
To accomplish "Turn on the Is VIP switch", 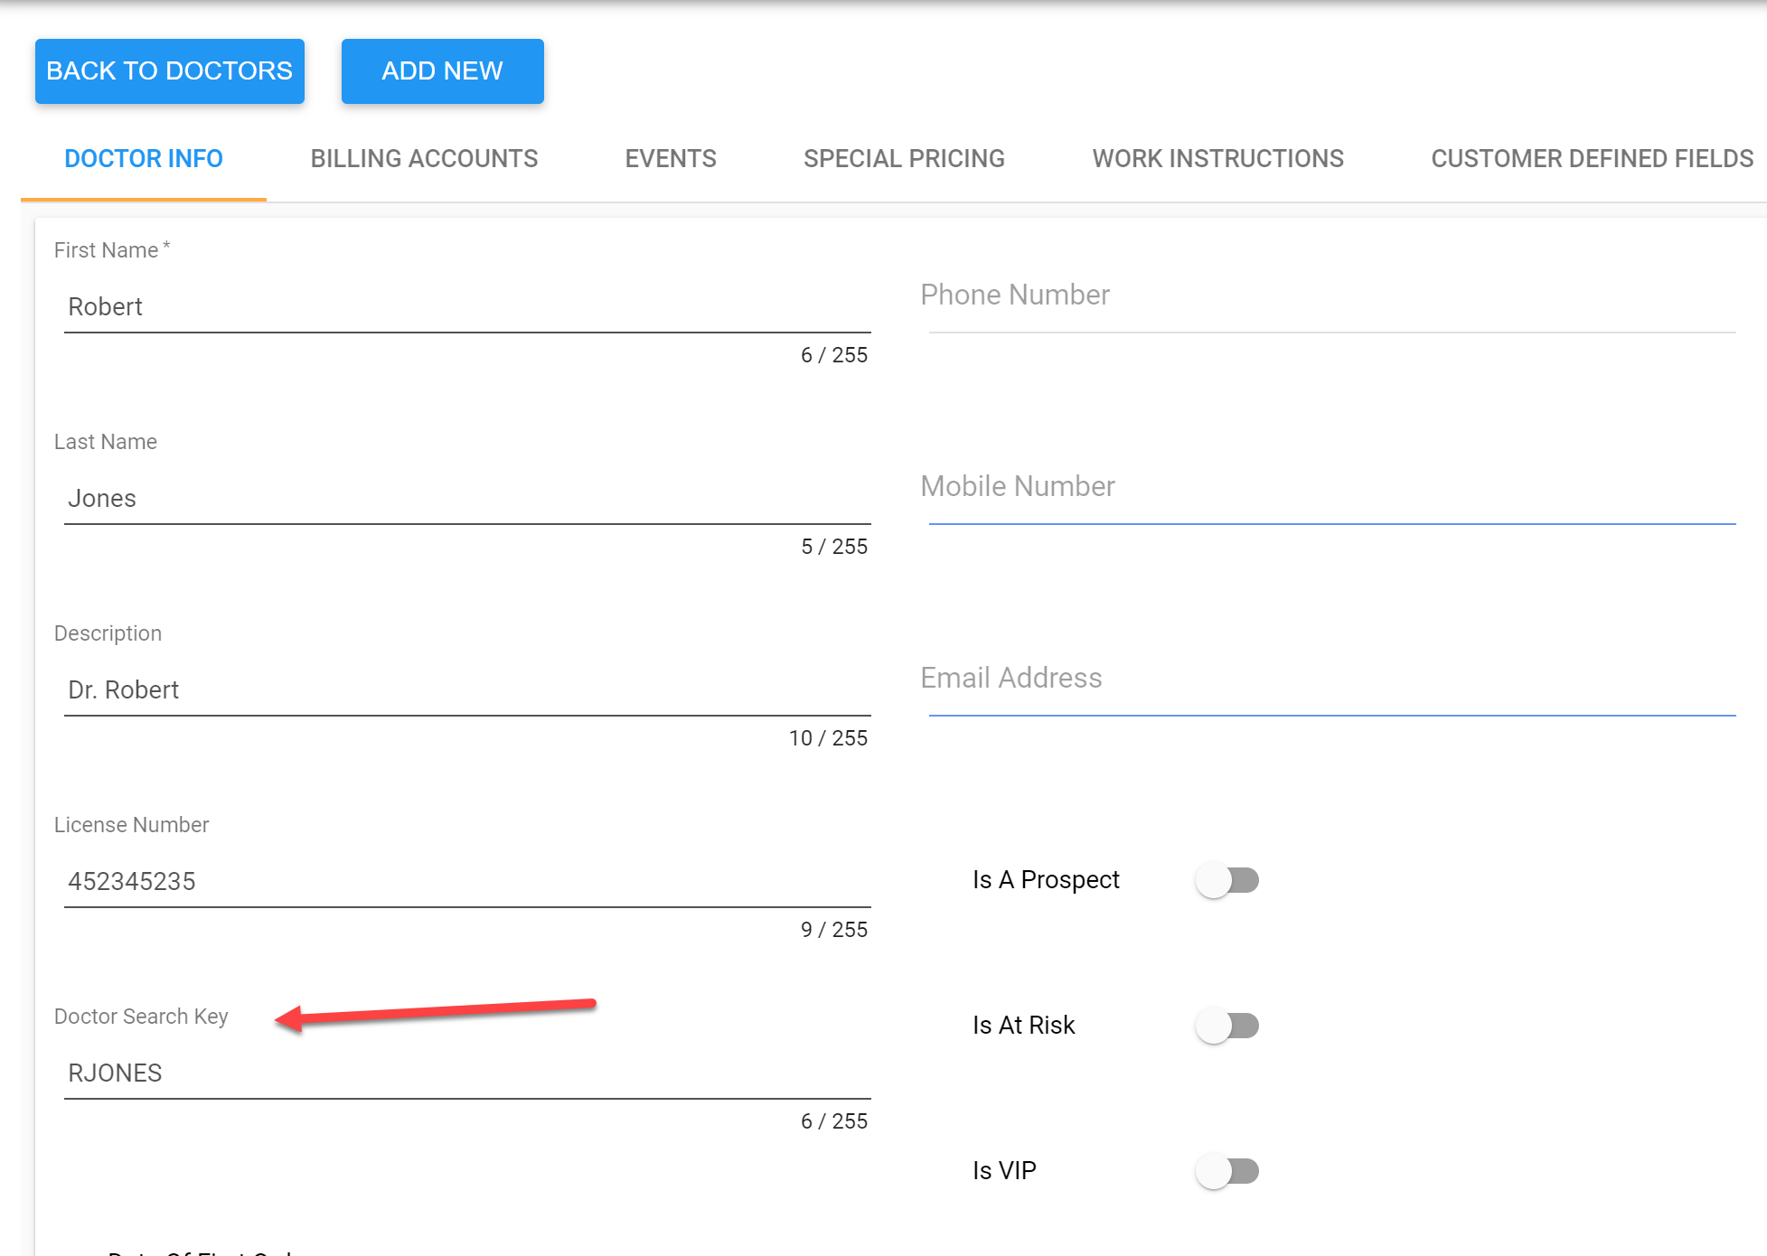I will coord(1227,1171).
